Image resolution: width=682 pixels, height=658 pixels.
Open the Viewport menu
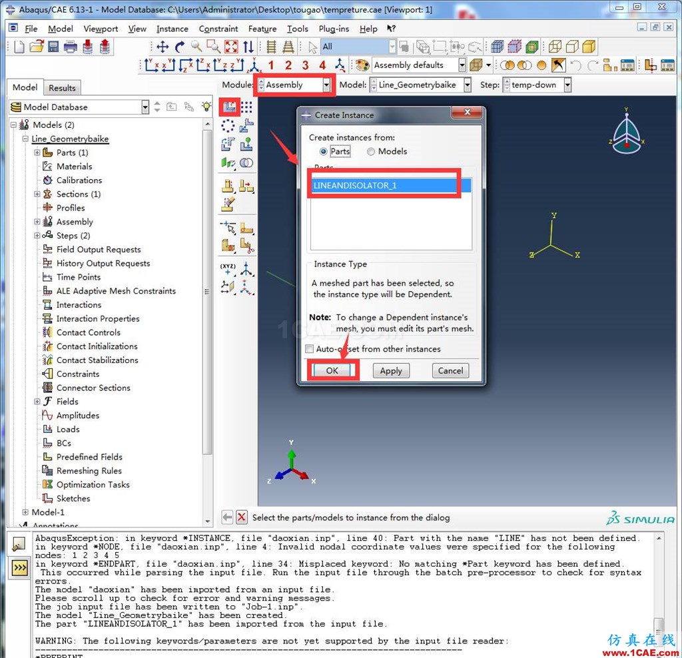point(101,29)
